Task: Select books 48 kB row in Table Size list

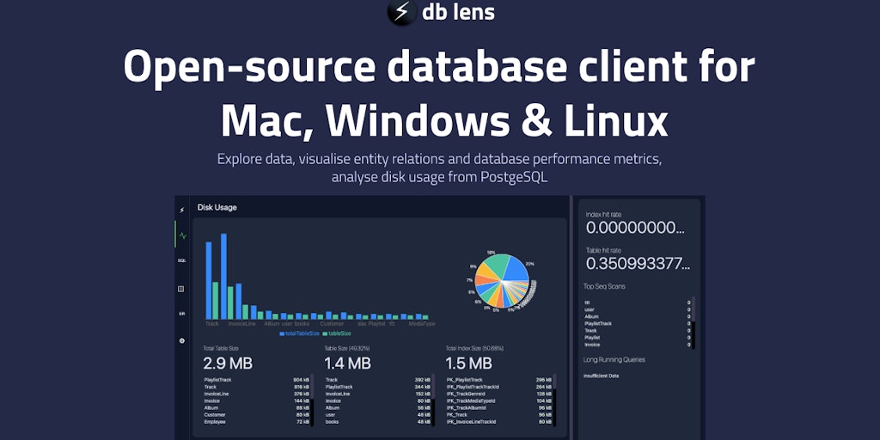Action: pyautogui.click(x=378, y=421)
